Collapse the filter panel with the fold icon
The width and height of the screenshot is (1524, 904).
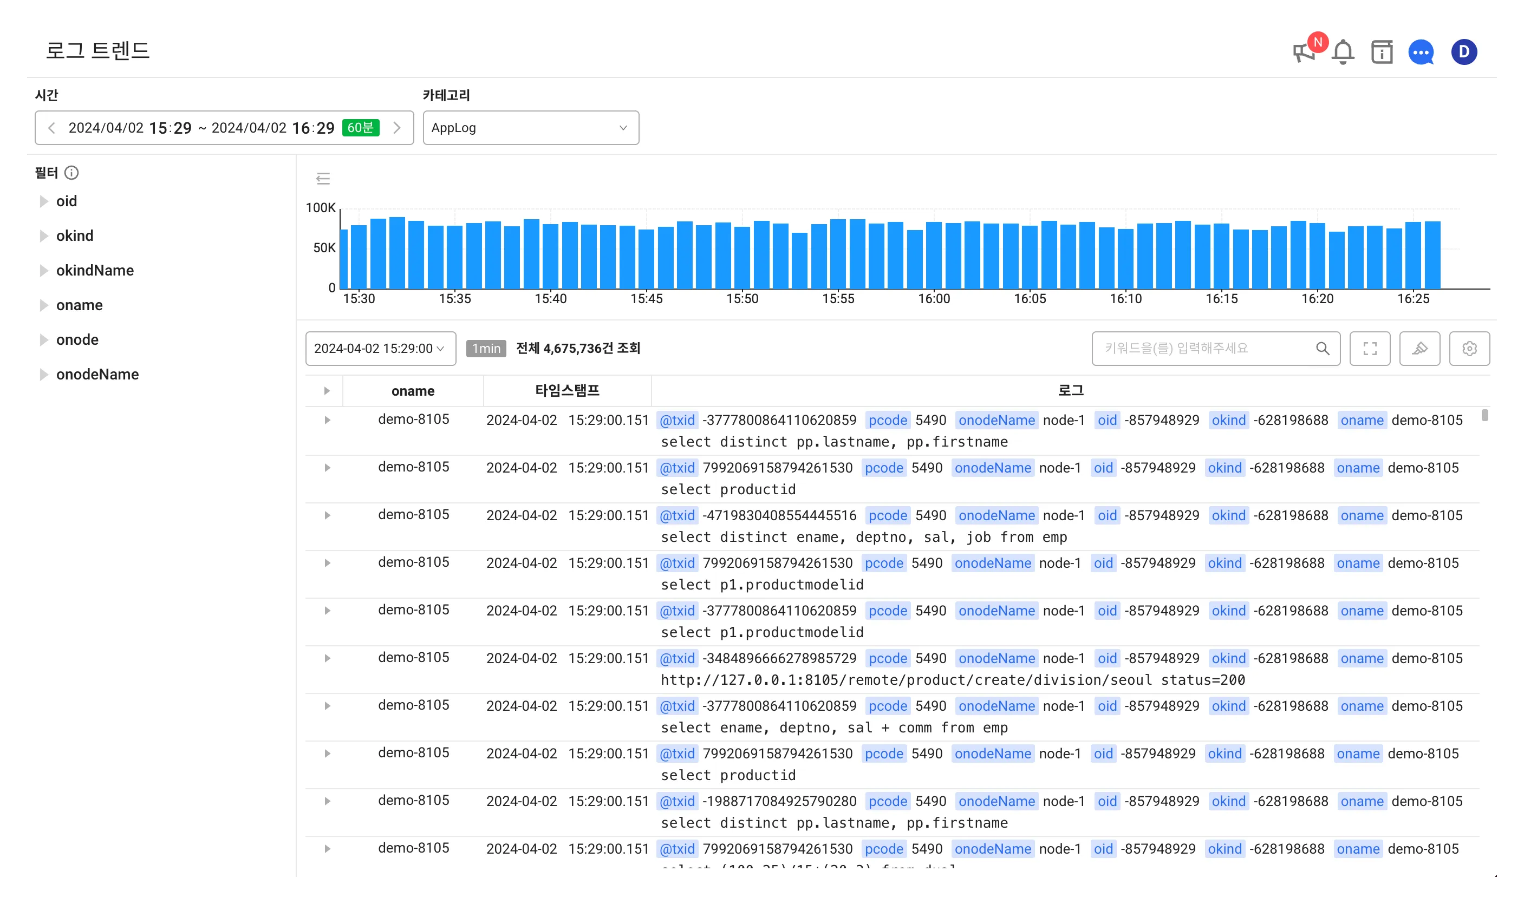pyautogui.click(x=323, y=179)
